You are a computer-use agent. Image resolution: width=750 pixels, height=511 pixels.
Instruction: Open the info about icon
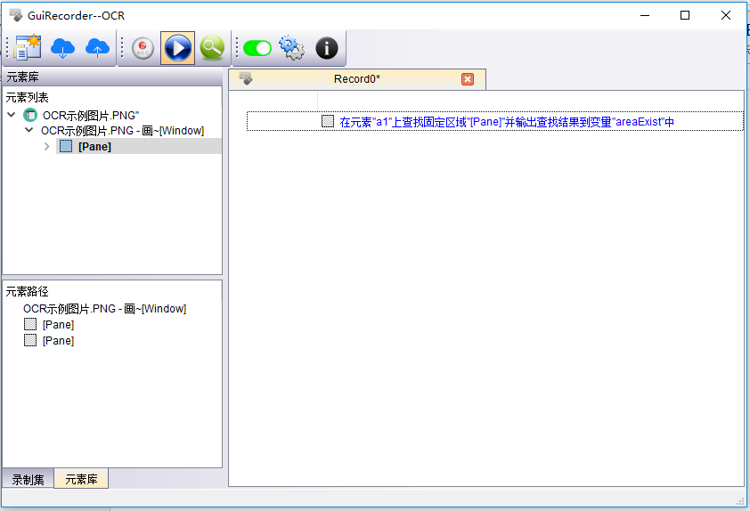(x=327, y=48)
